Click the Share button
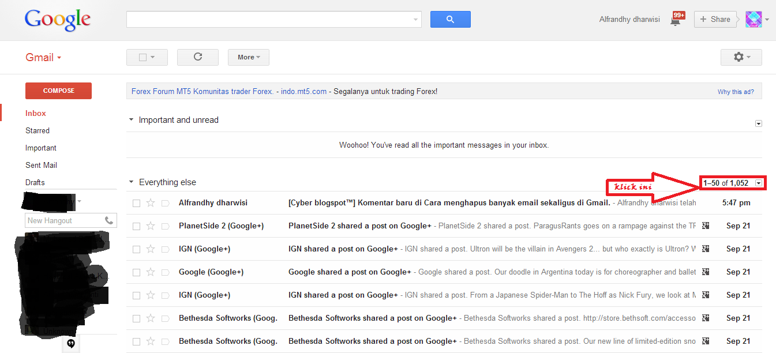 coord(715,20)
